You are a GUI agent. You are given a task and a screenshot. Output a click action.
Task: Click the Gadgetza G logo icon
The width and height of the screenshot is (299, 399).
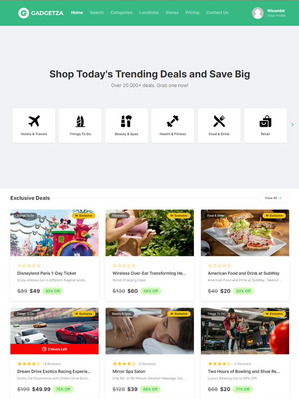click(23, 13)
